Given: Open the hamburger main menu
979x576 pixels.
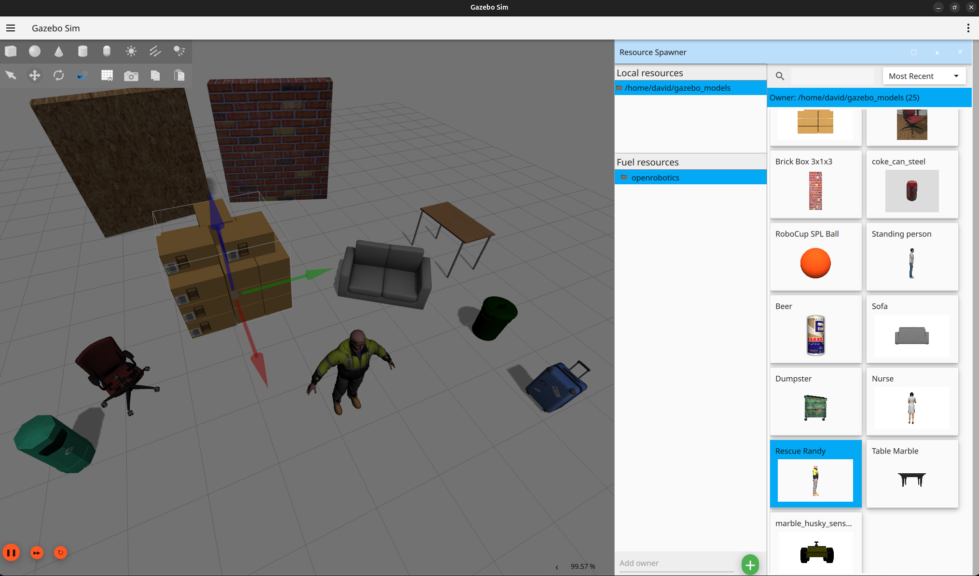Looking at the screenshot, I should click(11, 28).
